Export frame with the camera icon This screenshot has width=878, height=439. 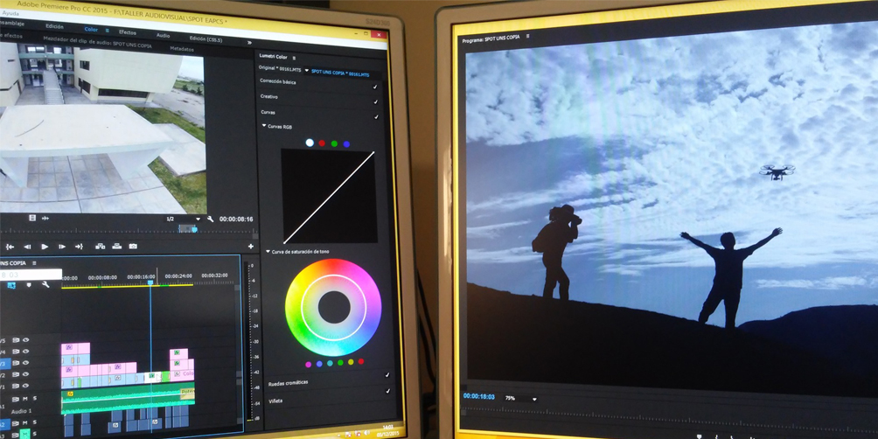pos(133,247)
